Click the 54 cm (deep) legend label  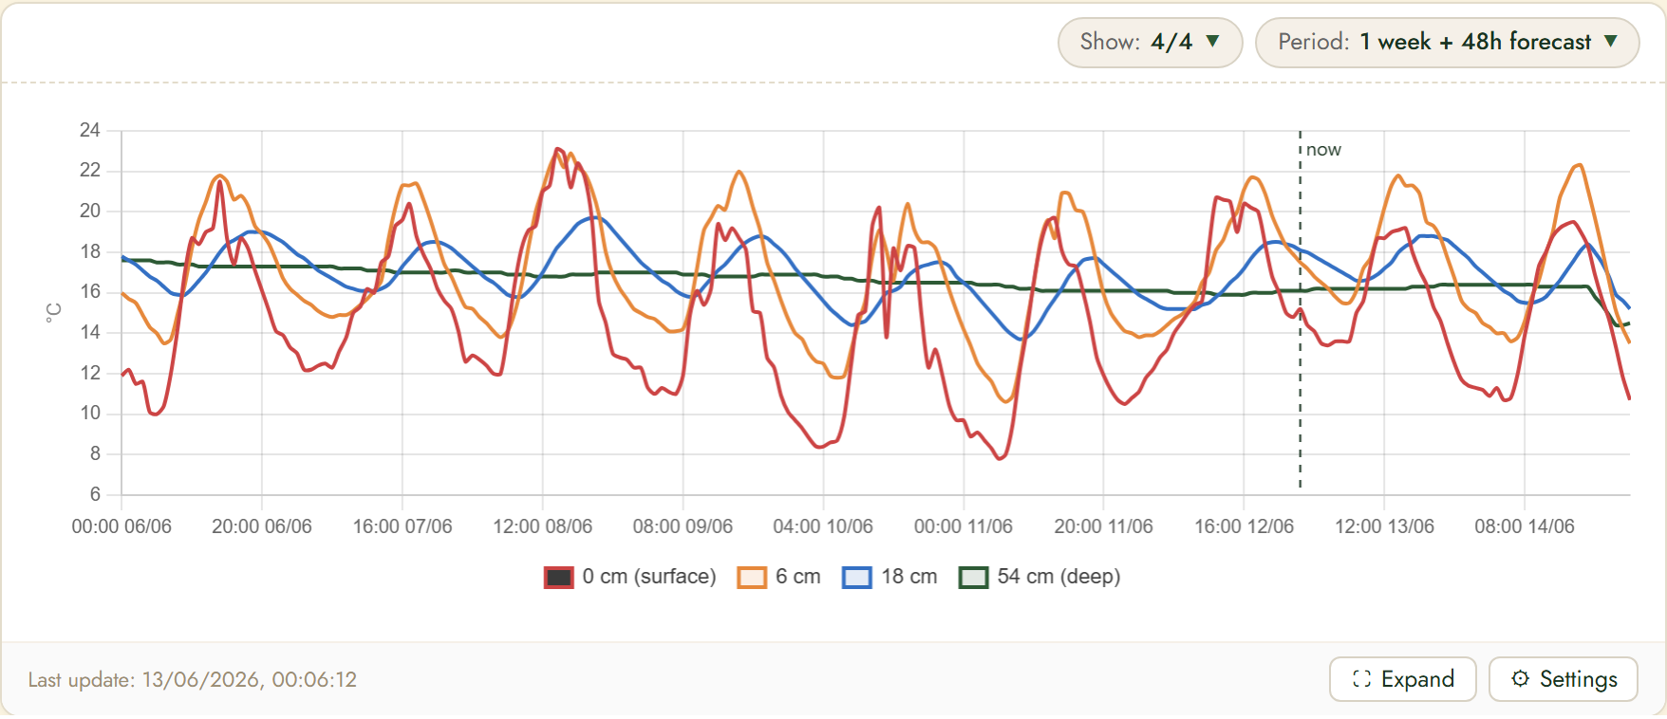point(1058,577)
